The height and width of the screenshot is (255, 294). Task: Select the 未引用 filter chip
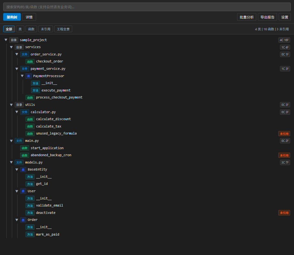click(x=46, y=29)
